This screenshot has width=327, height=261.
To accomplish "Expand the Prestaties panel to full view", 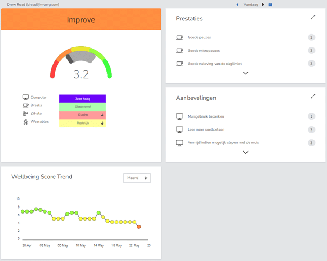I will pyautogui.click(x=313, y=17).
